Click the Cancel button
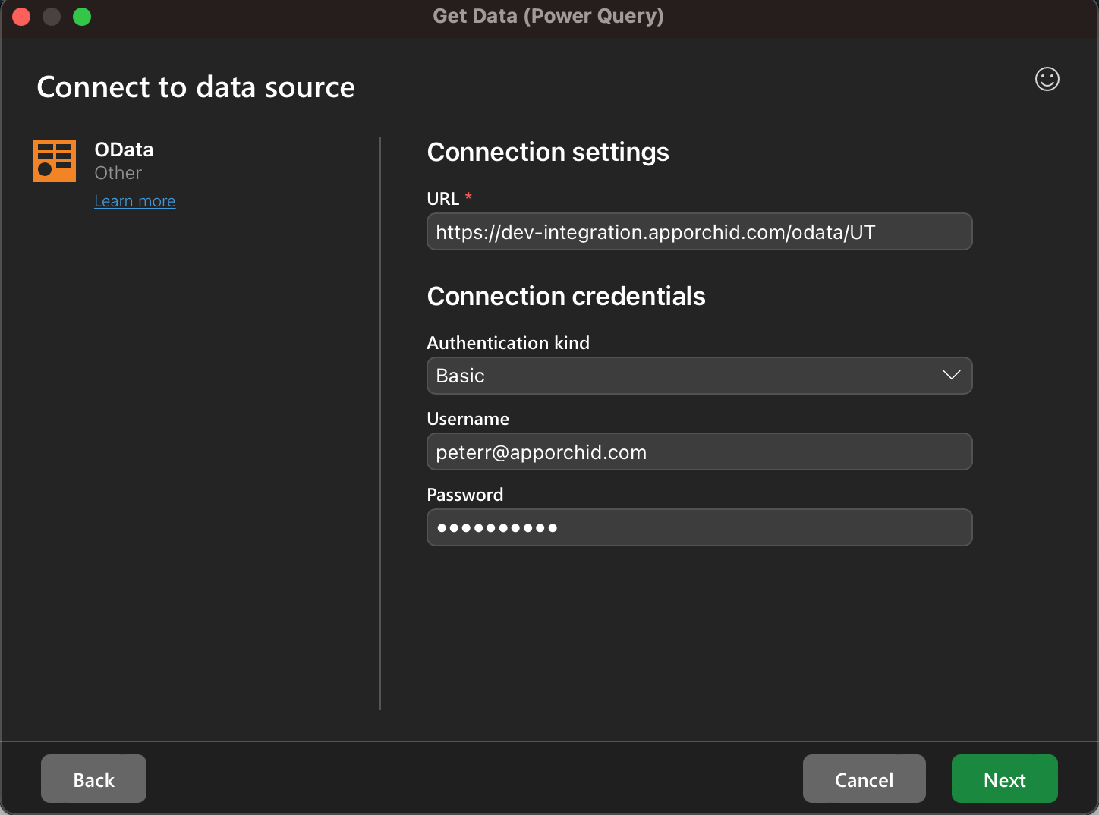1099x815 pixels. (864, 779)
